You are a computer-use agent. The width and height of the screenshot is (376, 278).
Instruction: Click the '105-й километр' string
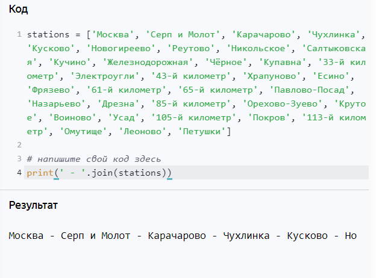pos(193,117)
